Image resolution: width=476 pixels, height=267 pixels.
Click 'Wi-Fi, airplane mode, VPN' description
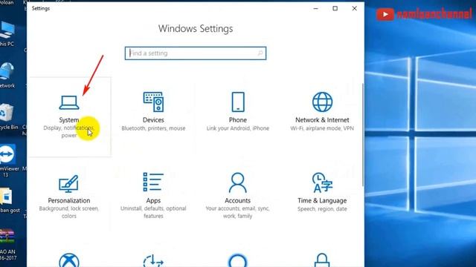pyautogui.click(x=322, y=128)
